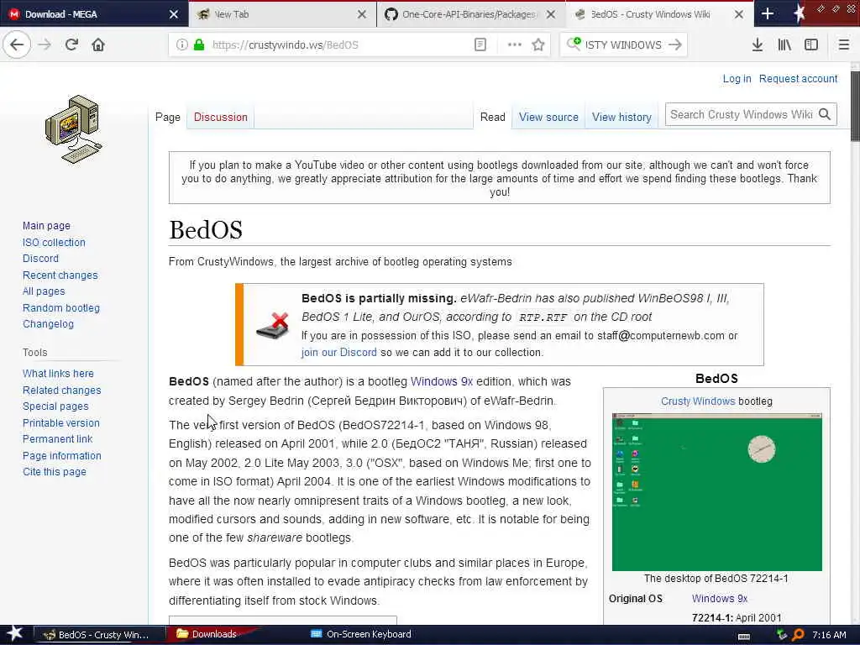860x645 pixels.
Task: Click the Crusty Windows Wiki computer logo
Action: 74,128
